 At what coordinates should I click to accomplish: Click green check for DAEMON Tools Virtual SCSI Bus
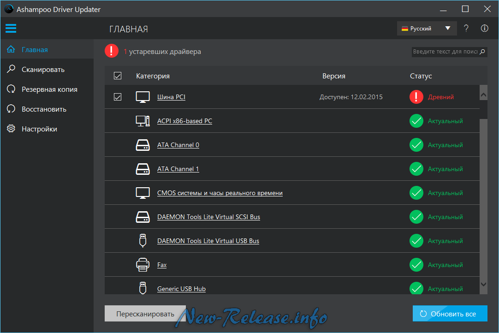point(416,217)
